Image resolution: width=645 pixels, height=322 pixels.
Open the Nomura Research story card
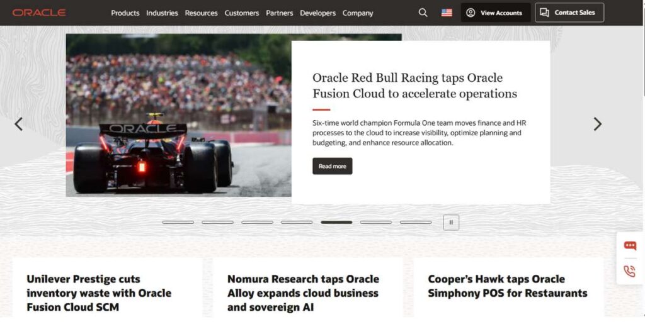point(308,287)
